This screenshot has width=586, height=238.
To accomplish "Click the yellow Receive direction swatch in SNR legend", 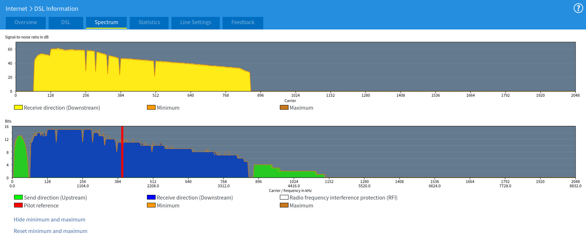I will point(18,107).
